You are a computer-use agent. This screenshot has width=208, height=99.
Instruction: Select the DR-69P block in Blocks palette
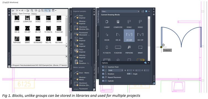click(129, 36)
